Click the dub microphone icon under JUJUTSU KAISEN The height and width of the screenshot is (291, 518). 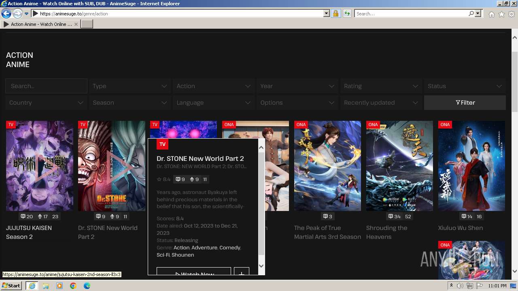40,216
